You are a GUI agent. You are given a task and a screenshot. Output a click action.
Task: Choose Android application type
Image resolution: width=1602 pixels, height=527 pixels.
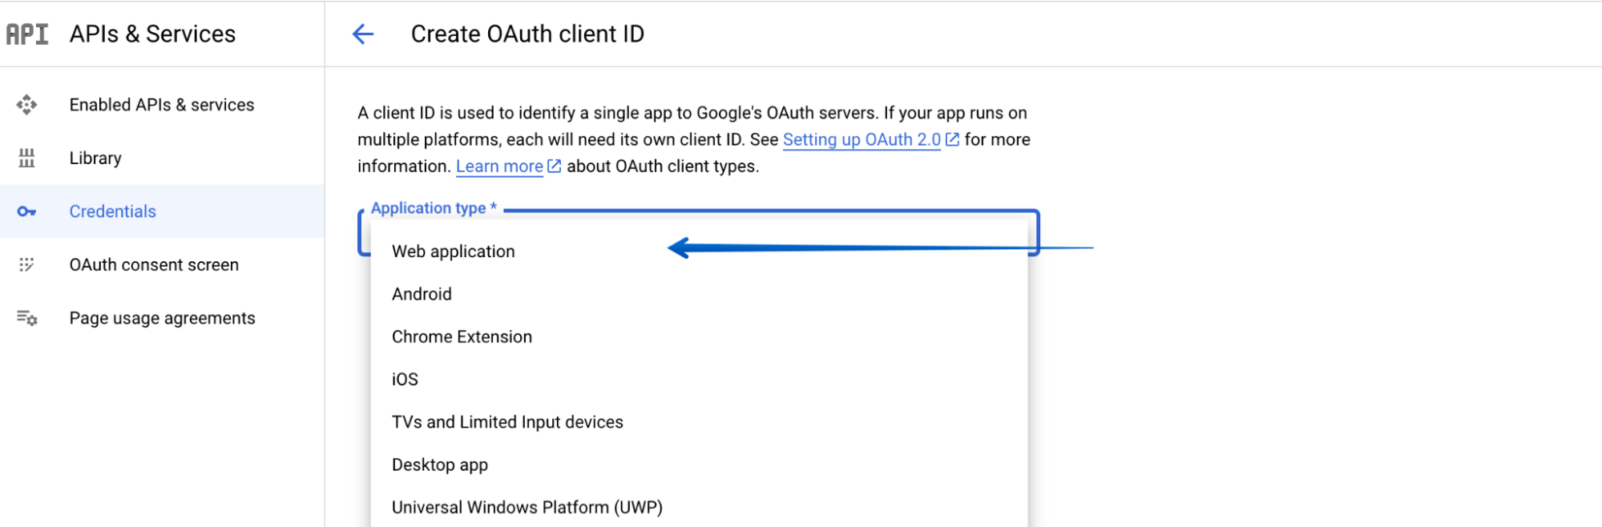(x=699, y=294)
